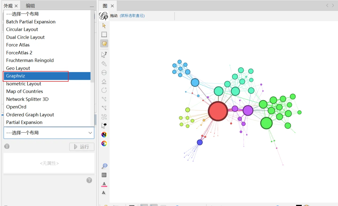Minimize the left panel group
The image size is (338, 206).
click(92, 6)
